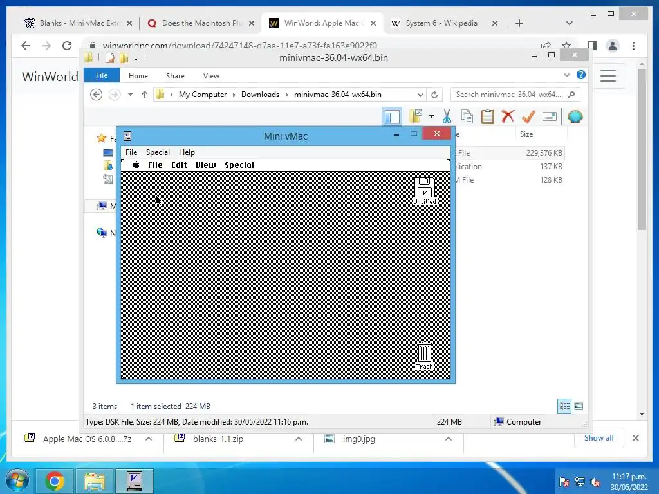
Task: Click the Favorites star in navigation pane
Action: [101, 138]
